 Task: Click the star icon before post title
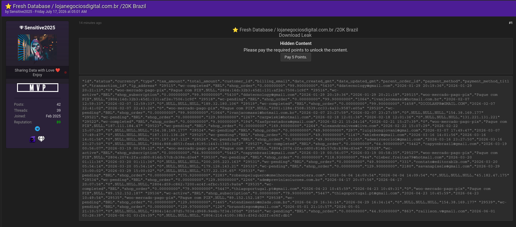[x=235, y=30]
